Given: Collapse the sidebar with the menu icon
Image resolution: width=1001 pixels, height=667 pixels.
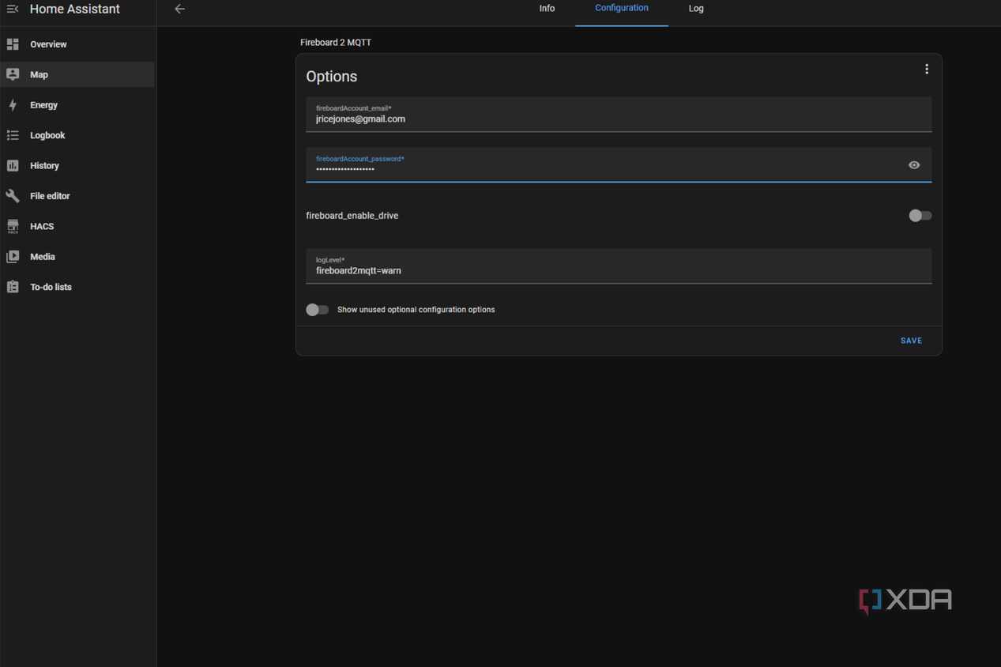Looking at the screenshot, I should coord(13,9).
